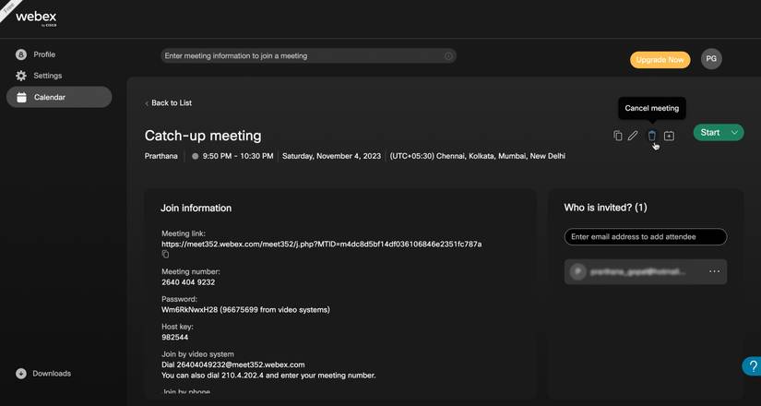Click the join meeting information field
761x406 pixels.
300,56
